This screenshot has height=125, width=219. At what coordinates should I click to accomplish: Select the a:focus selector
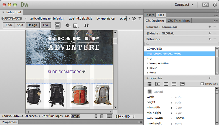click(151, 72)
